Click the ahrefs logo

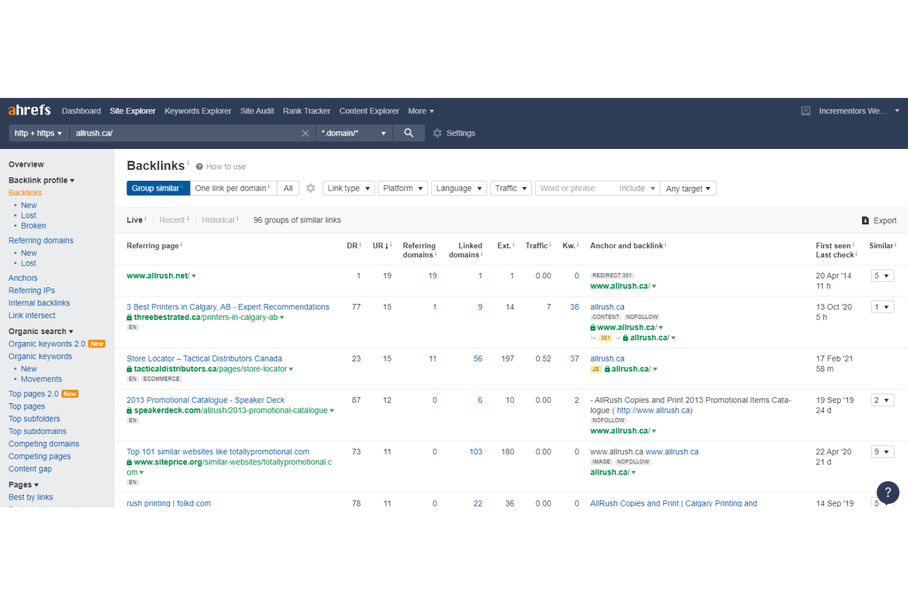(29, 110)
